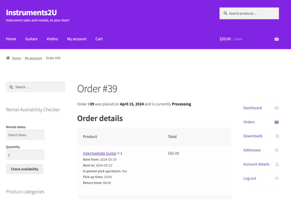Click the Downloads file icon

click(x=277, y=136)
